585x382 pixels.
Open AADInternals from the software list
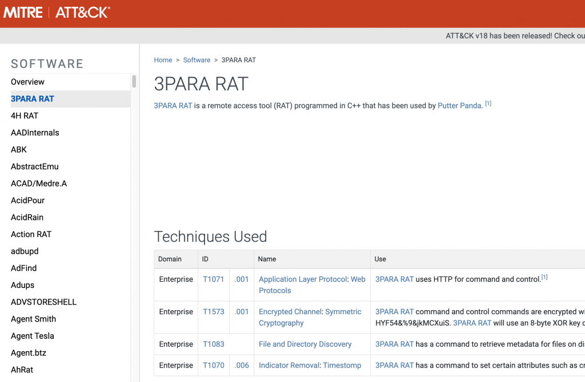[35, 133]
